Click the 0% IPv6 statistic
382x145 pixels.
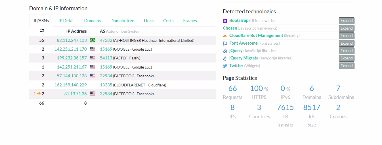[285, 92]
